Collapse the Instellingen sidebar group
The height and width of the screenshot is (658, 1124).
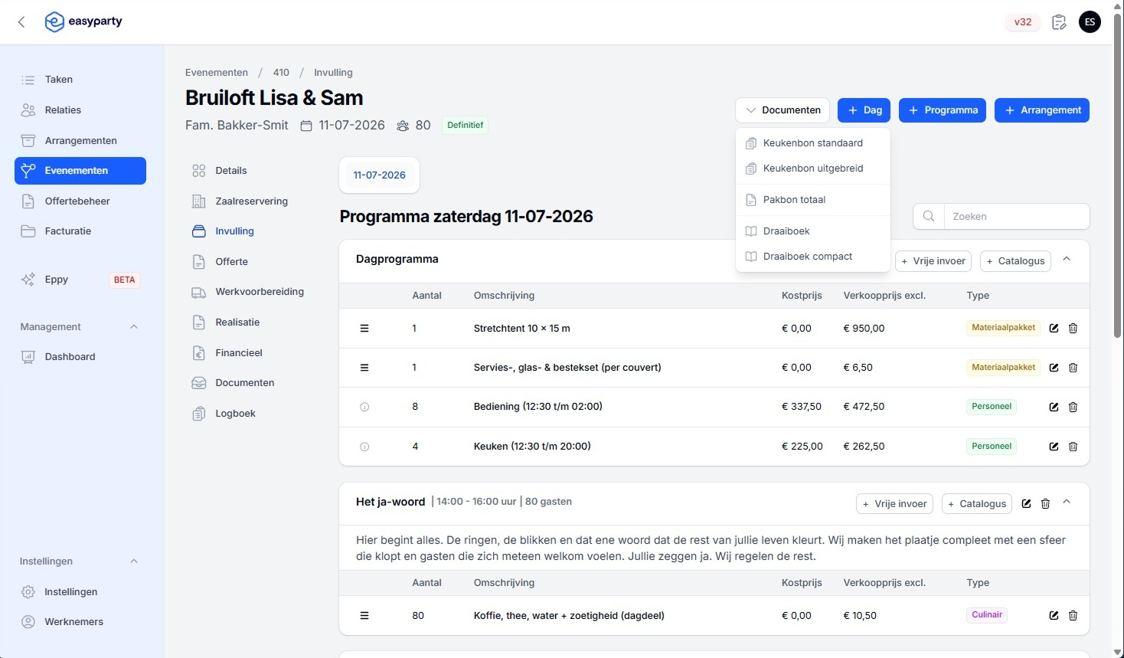coord(134,561)
